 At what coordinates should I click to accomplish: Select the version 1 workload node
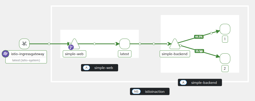[x=225, y=29]
